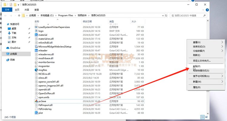
Task: Select the NCSEcw.dll file name
Action: click(44, 74)
